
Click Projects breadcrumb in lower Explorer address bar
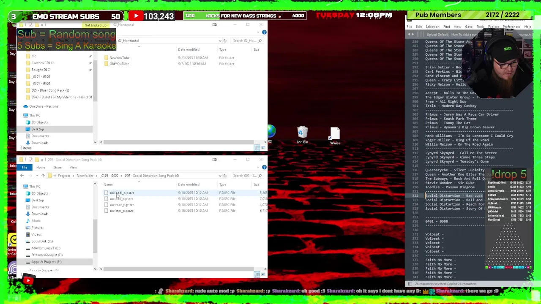[x=64, y=176]
